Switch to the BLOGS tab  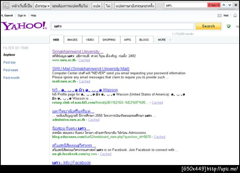[x=144, y=40]
